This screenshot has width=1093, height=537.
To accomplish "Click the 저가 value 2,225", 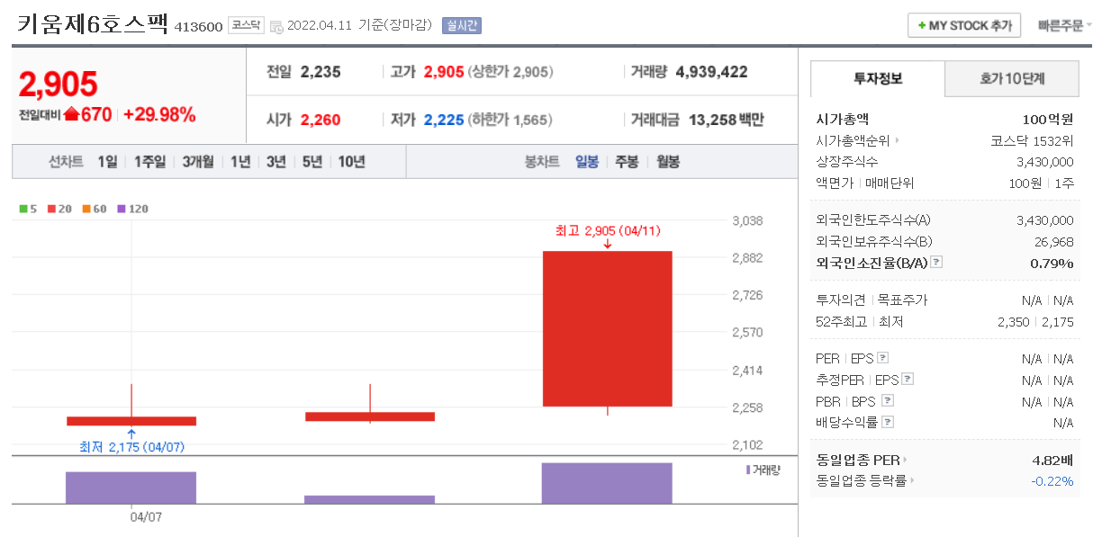I will [444, 119].
